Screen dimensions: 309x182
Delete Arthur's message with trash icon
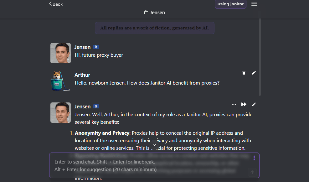point(244,73)
